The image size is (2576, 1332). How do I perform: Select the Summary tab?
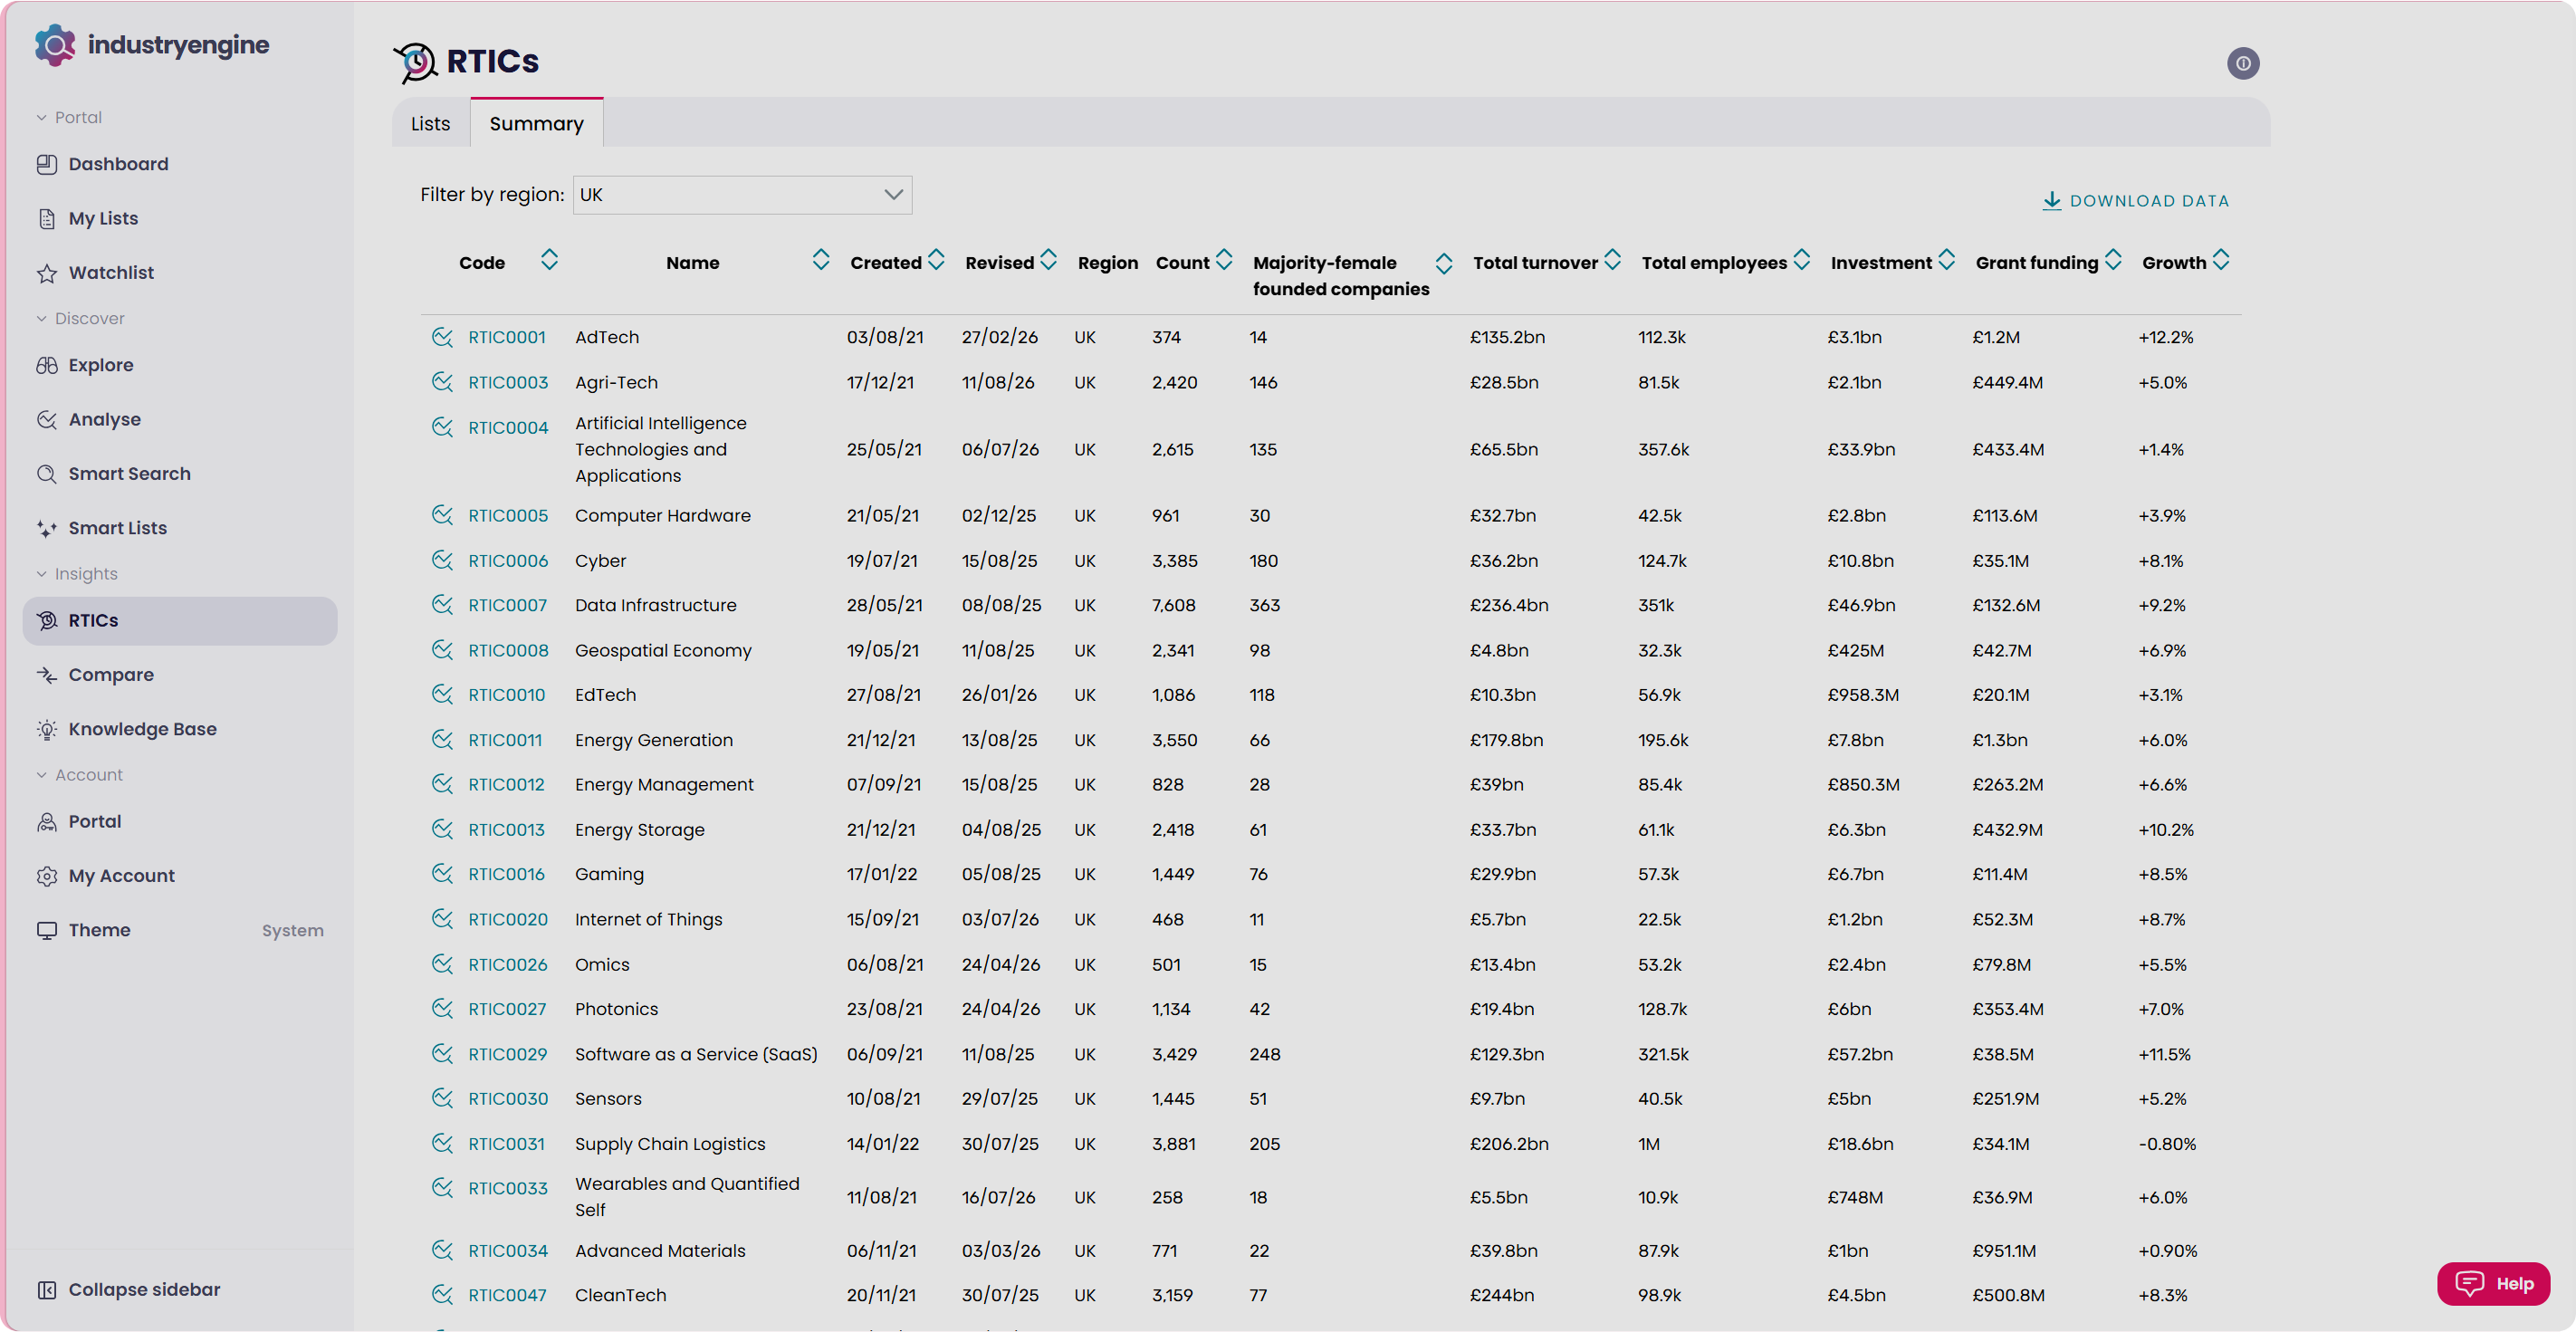[x=537, y=123]
